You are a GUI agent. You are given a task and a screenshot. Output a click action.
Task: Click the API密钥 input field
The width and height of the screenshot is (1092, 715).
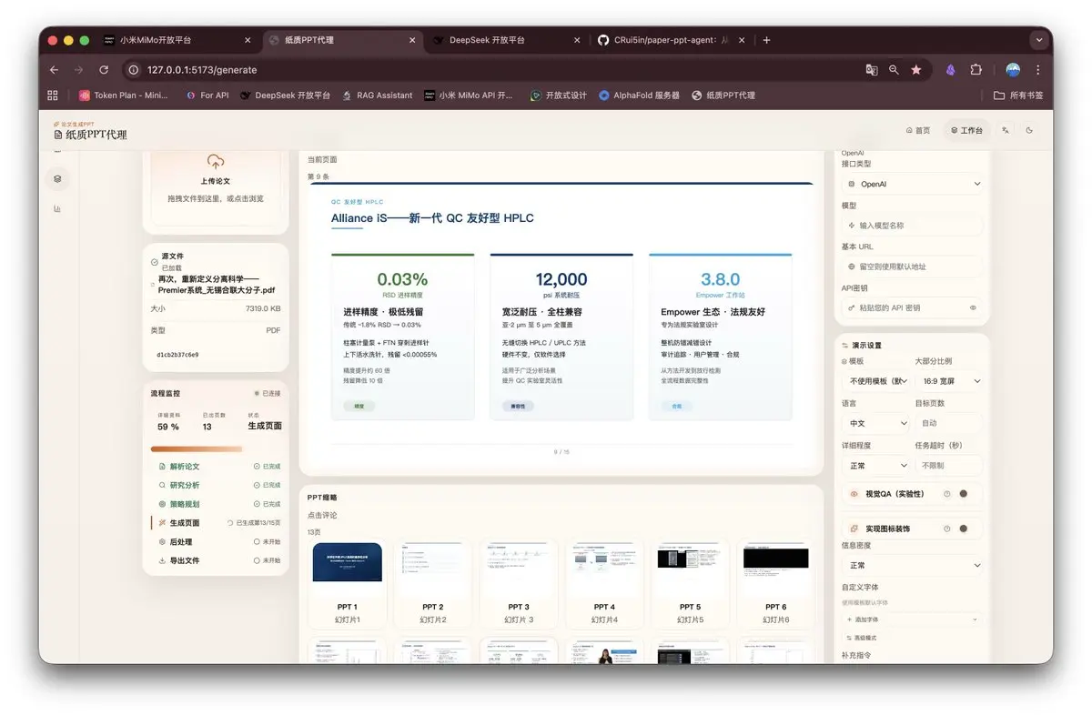point(913,307)
